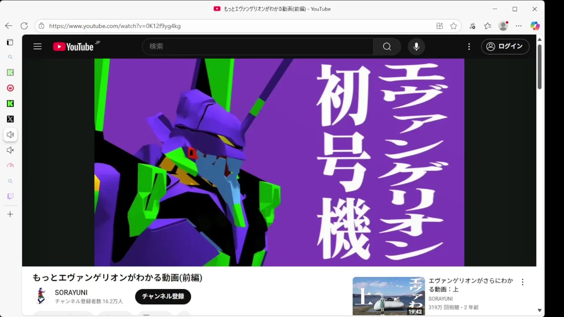564x317 pixels.
Task: Launch Copilot from the toolbar
Action: tap(535, 26)
